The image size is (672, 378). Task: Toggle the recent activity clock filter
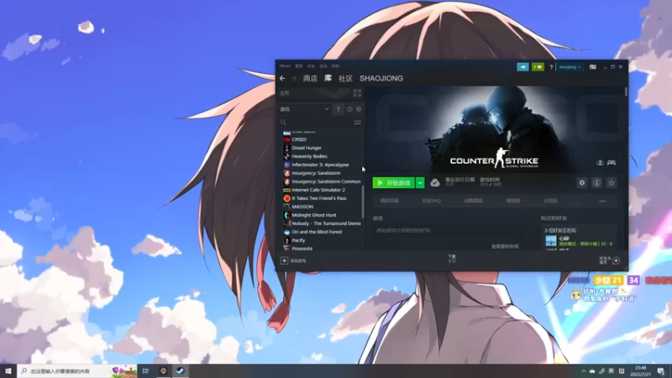pos(349,109)
